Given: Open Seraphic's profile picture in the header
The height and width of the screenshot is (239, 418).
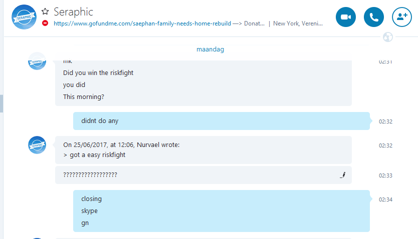Looking at the screenshot, I should click(24, 17).
